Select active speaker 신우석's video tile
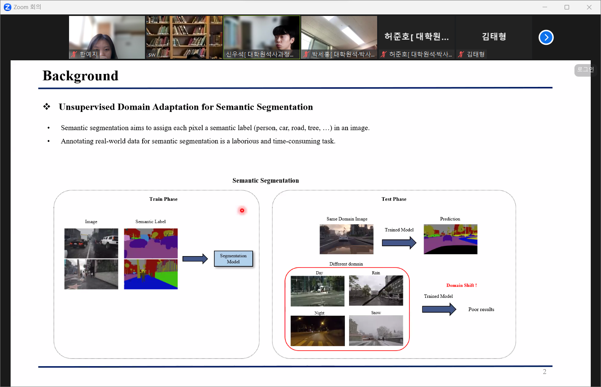Image resolution: width=601 pixels, height=387 pixels. [x=262, y=33]
